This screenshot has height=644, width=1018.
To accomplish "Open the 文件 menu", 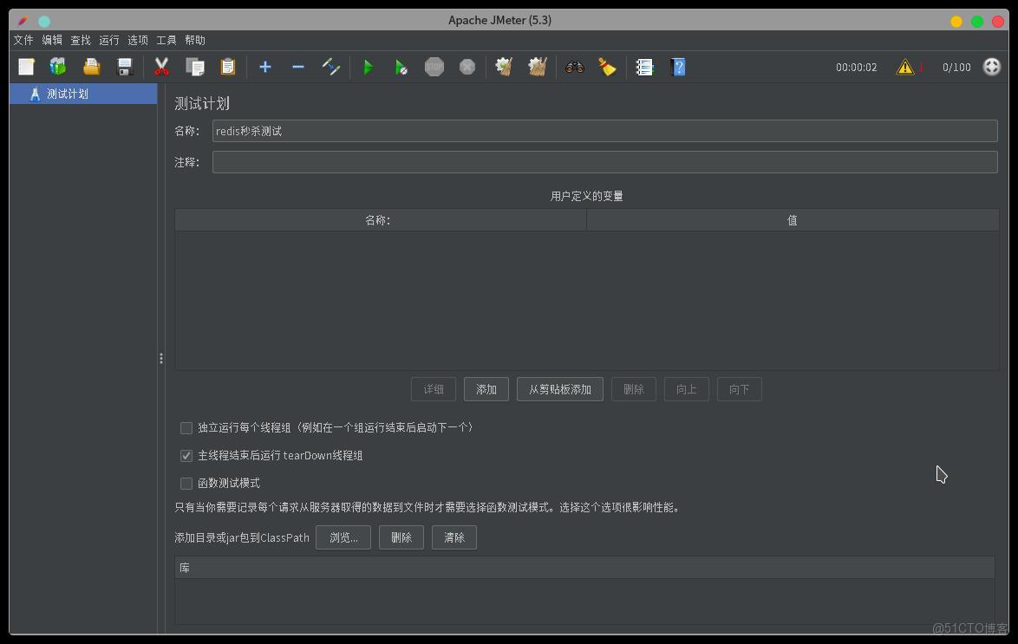I will coord(23,40).
